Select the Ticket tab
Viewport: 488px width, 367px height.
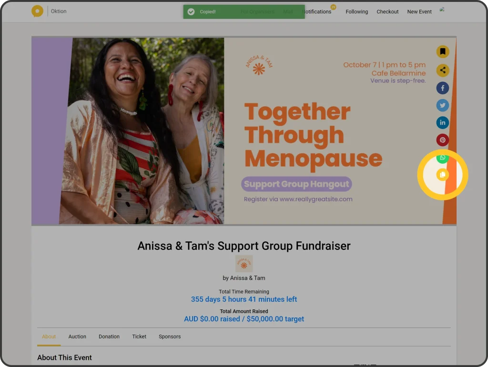point(139,337)
